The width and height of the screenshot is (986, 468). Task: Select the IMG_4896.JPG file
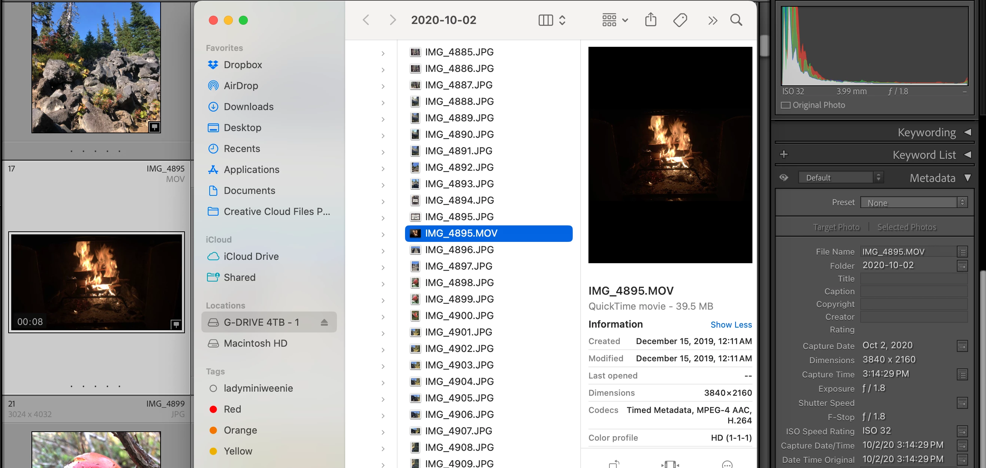[x=459, y=250]
